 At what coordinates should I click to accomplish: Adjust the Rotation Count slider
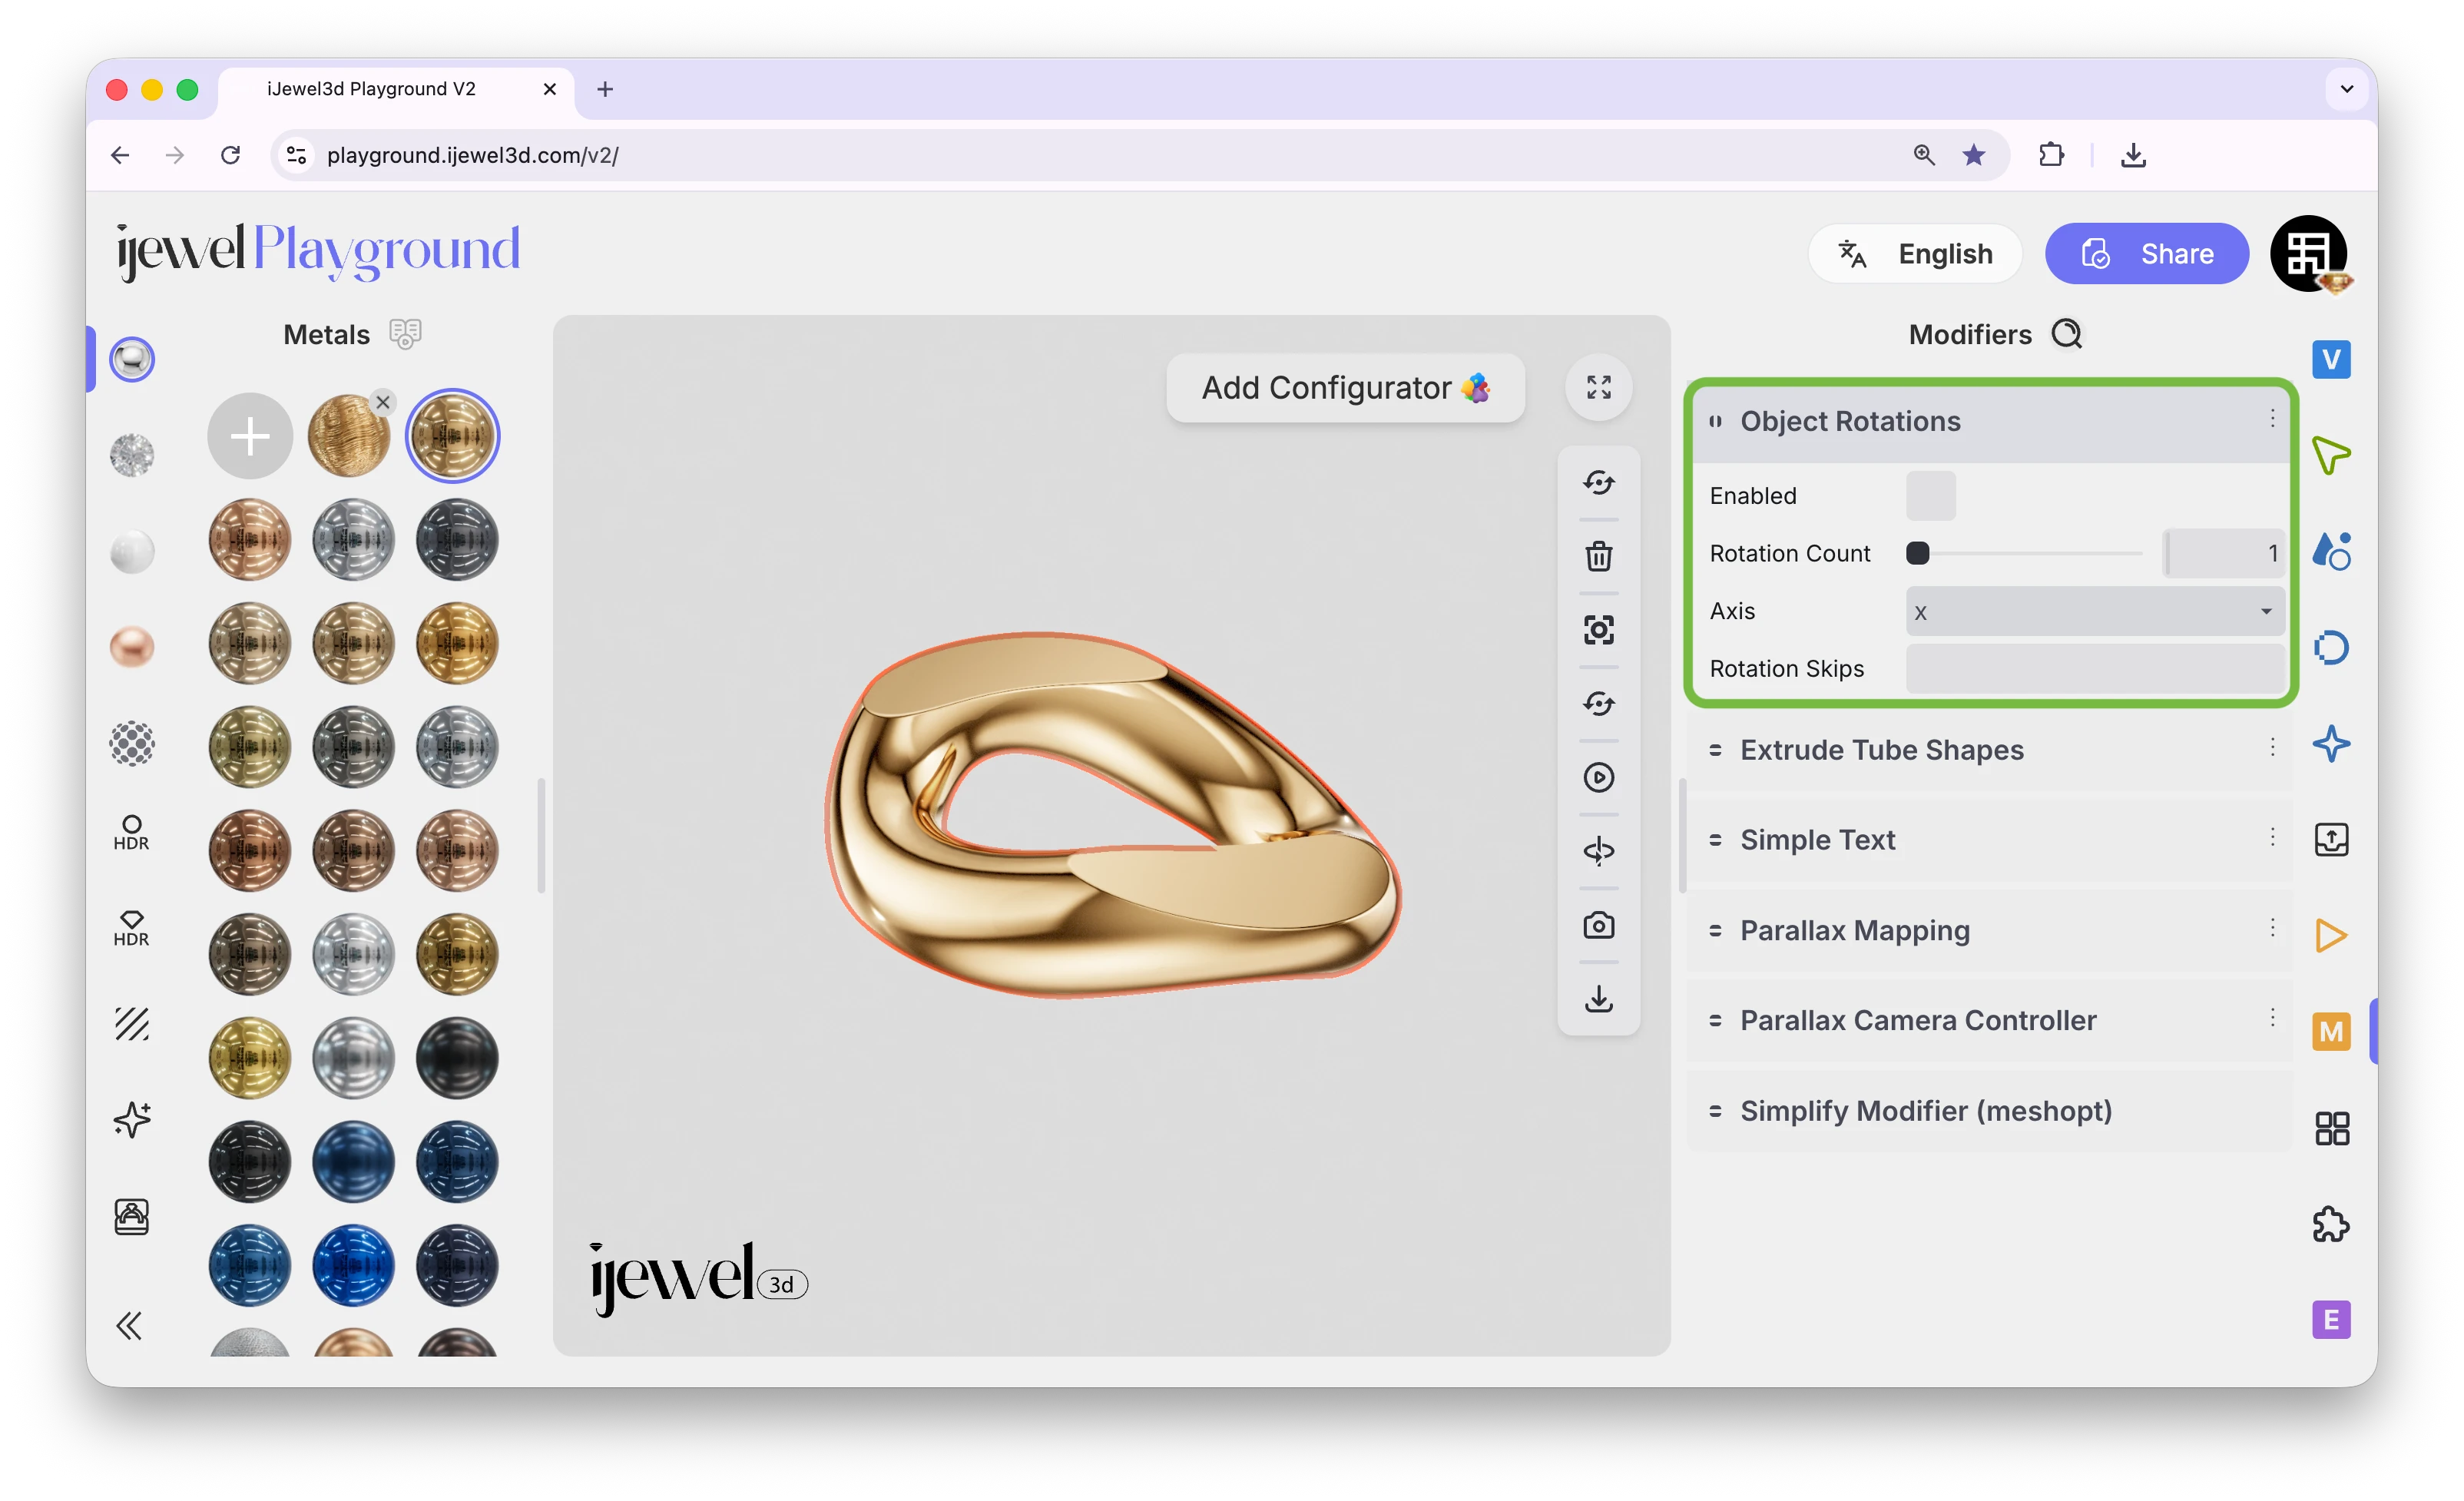coord(2024,553)
